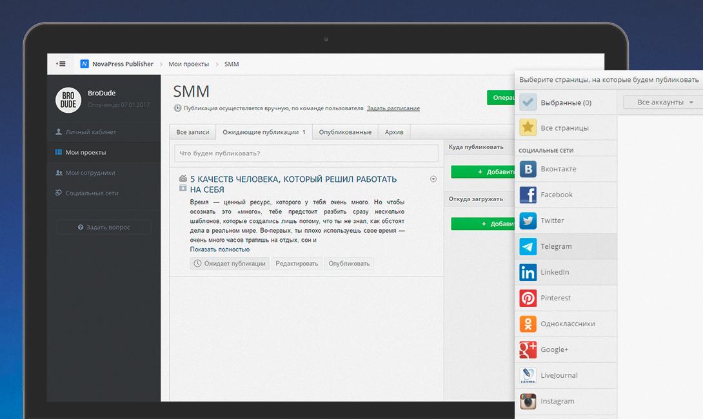Choose Facebook network icon
703x419 pixels.
528,195
